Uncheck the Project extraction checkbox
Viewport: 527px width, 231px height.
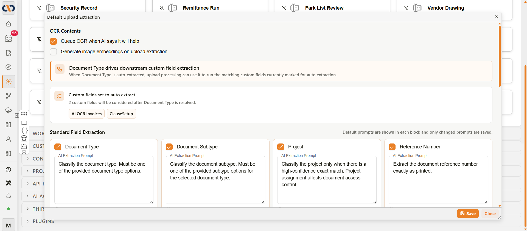pyautogui.click(x=281, y=147)
